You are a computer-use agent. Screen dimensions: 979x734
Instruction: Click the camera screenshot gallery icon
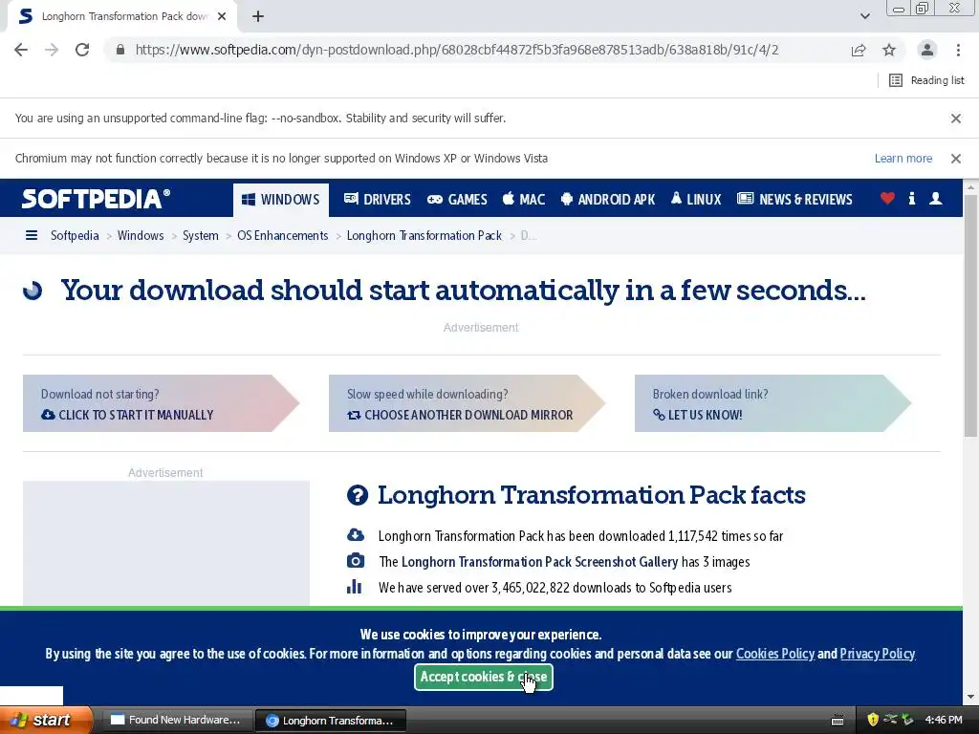[356, 560]
